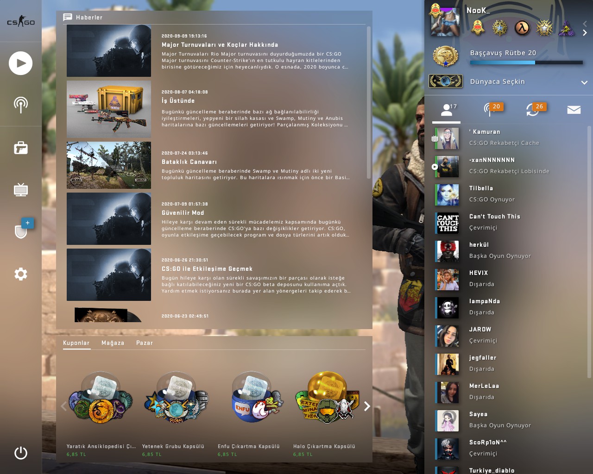Viewport: 593px width, 474px height.
Task: Open recent teammates tab with 26 badge
Action: pos(535,109)
